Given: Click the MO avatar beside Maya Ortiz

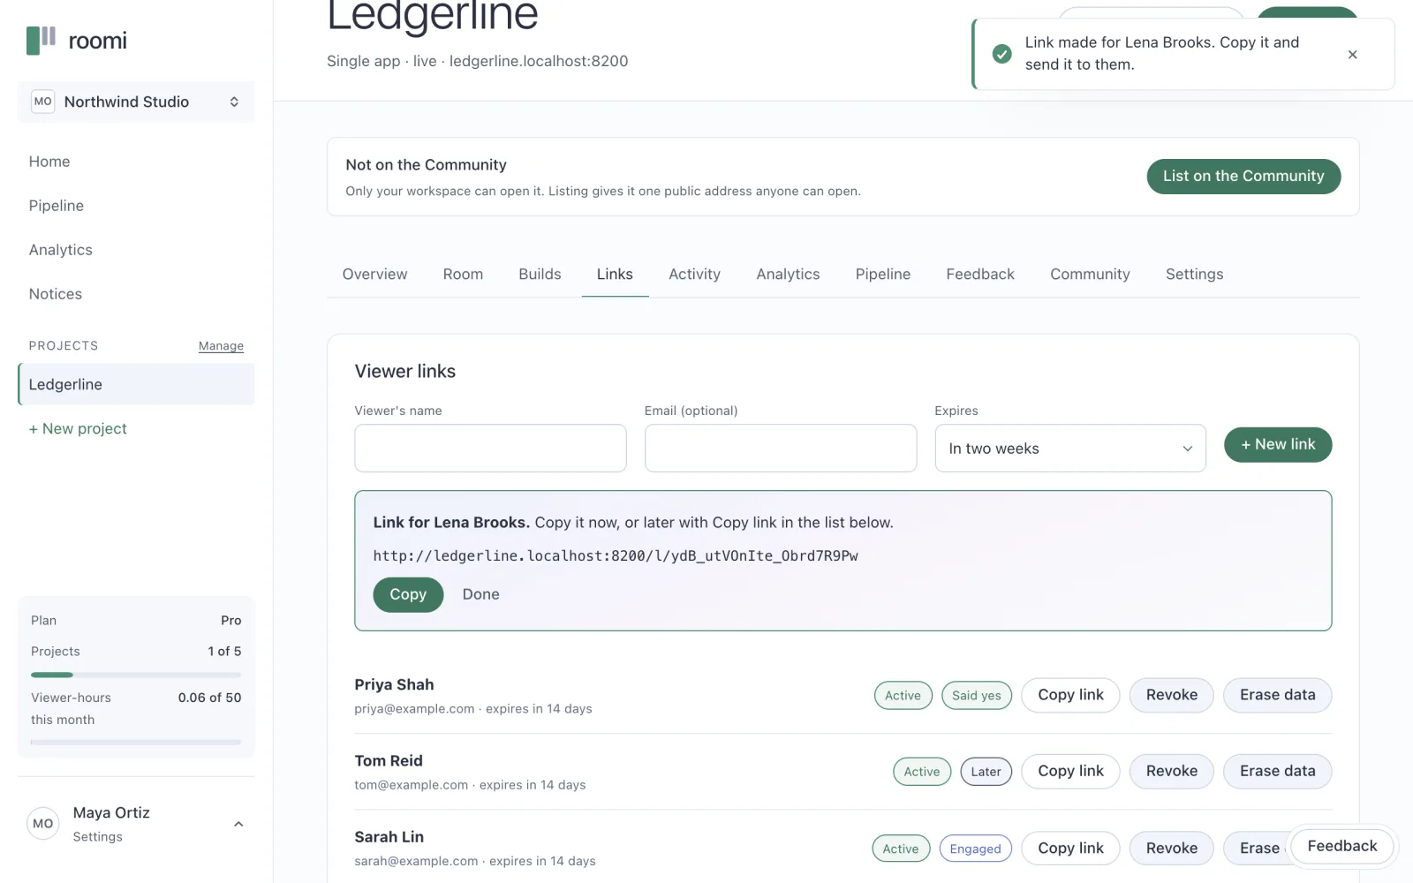Looking at the screenshot, I should (43, 824).
